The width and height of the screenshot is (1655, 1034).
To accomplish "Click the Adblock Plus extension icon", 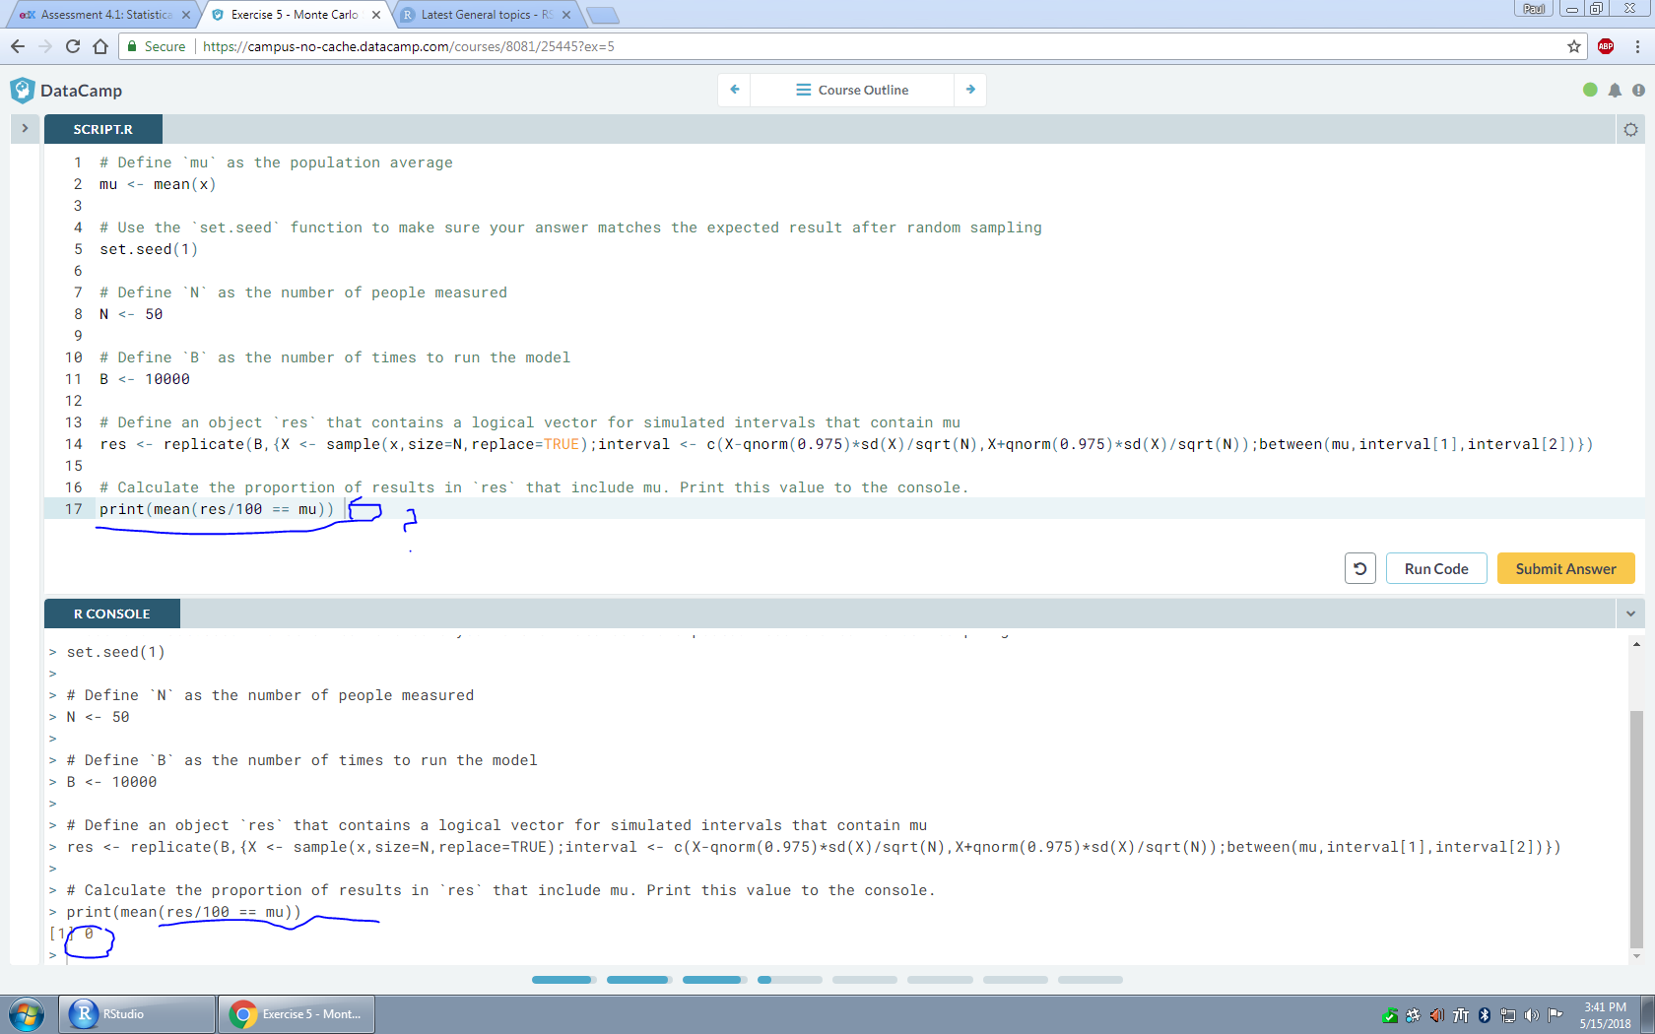I will coord(1606,46).
